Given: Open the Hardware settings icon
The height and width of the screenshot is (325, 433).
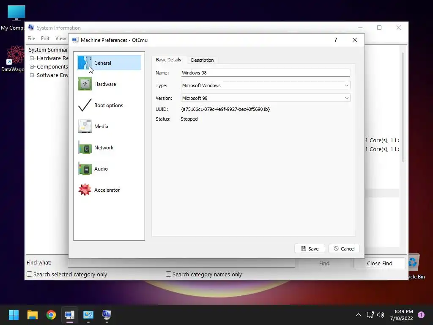Looking at the screenshot, I should (x=85, y=84).
